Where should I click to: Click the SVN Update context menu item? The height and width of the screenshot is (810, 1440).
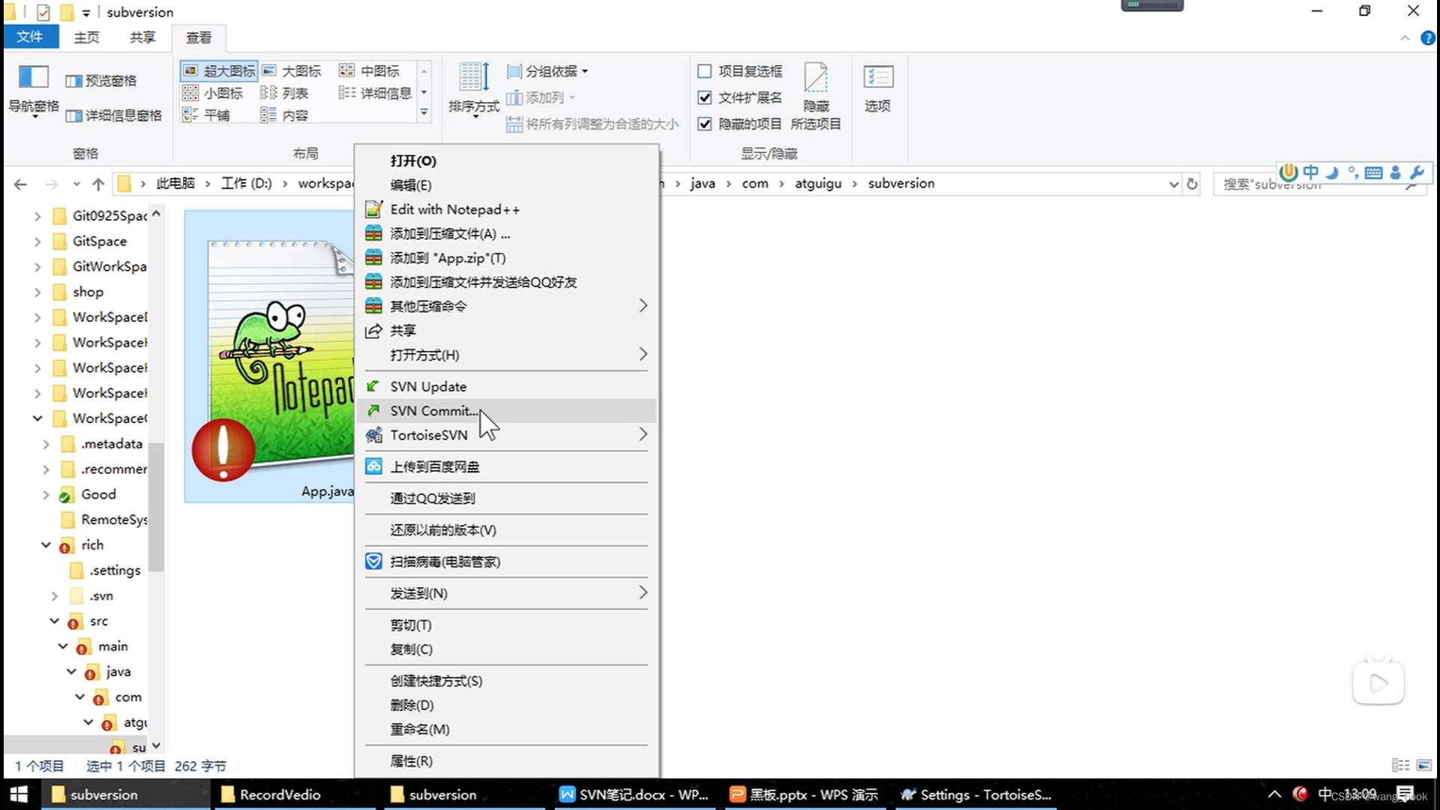coord(428,385)
